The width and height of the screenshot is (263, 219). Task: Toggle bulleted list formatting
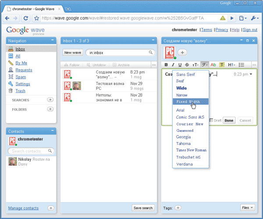point(242,65)
